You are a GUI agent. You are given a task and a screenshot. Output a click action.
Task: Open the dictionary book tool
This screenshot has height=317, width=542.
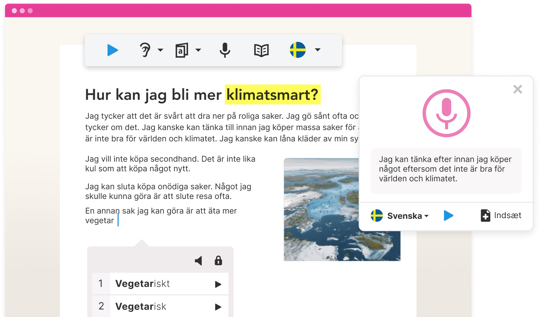[x=262, y=50]
